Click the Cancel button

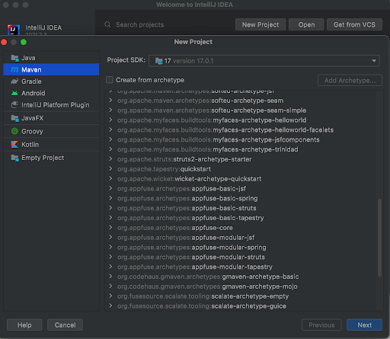coord(65,325)
